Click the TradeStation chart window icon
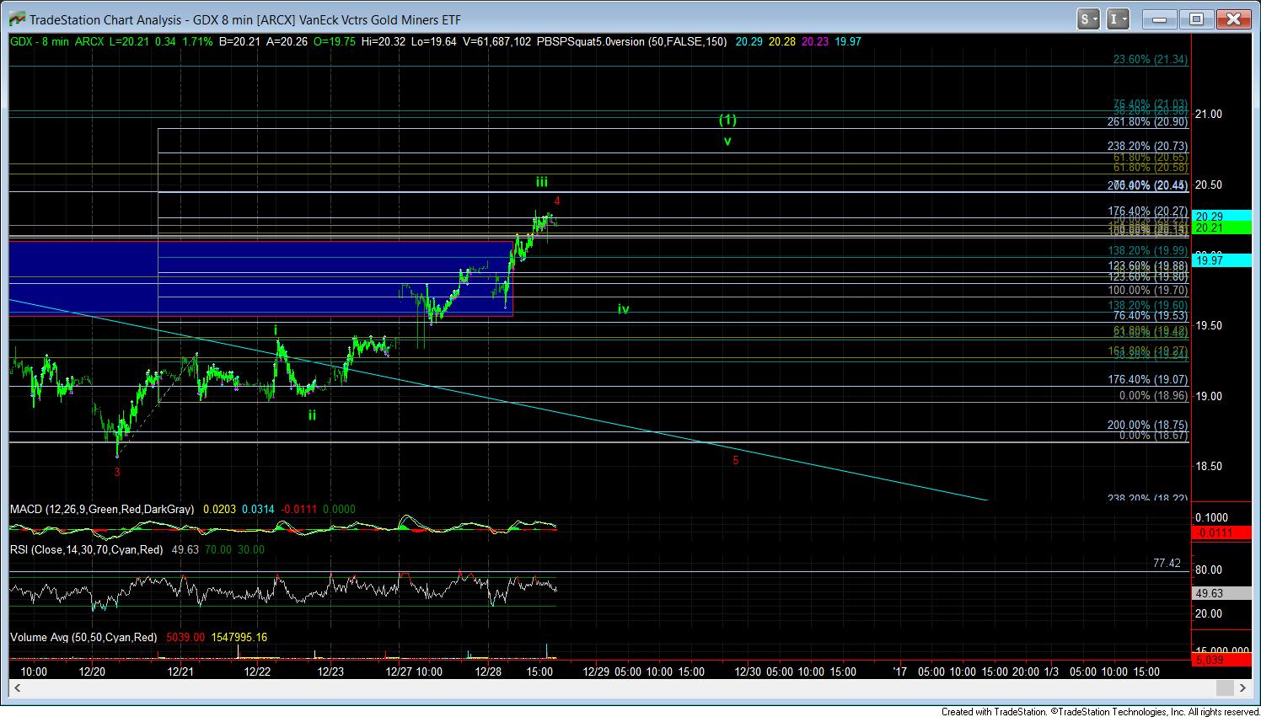This screenshot has height=717, width=1261. pyautogui.click(x=15, y=19)
